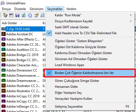Open the Görünüm menu
136x112 pixels.
coord(36,9)
